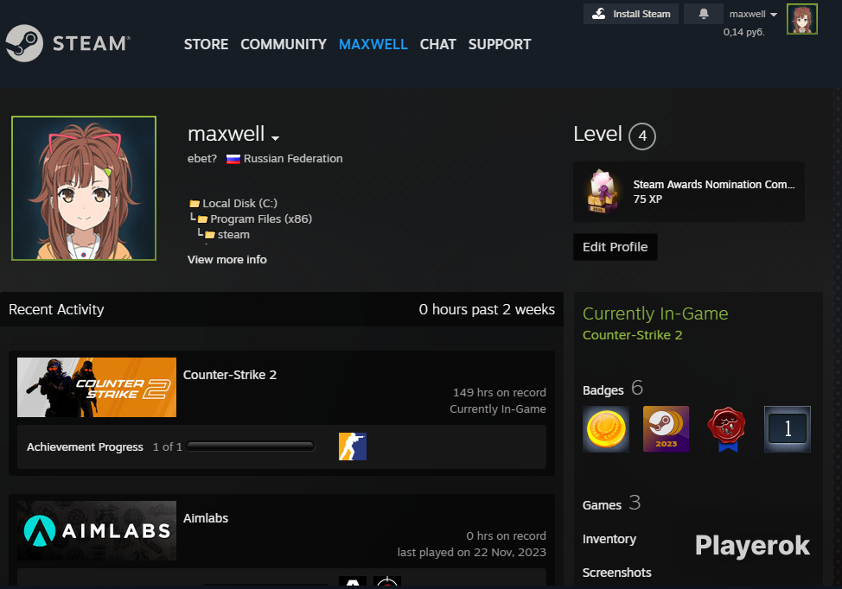Expand the profile name dropdown arrow
842x589 pixels.
coord(276,138)
